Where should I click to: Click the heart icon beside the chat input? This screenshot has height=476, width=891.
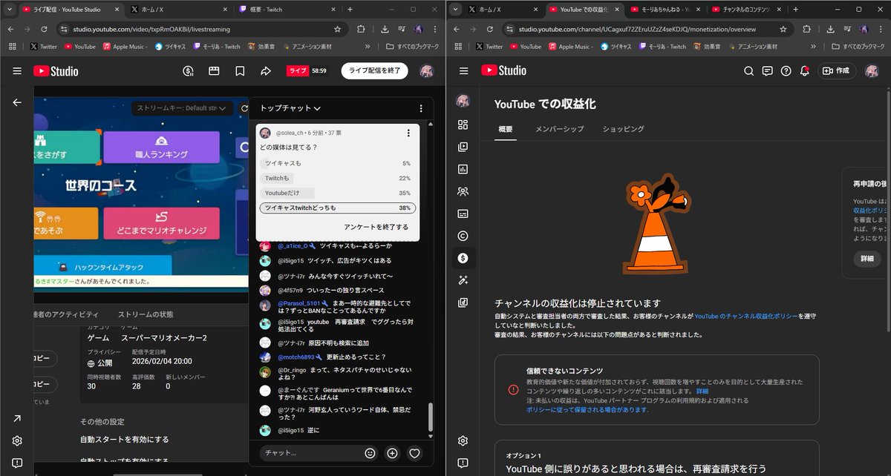pos(414,453)
